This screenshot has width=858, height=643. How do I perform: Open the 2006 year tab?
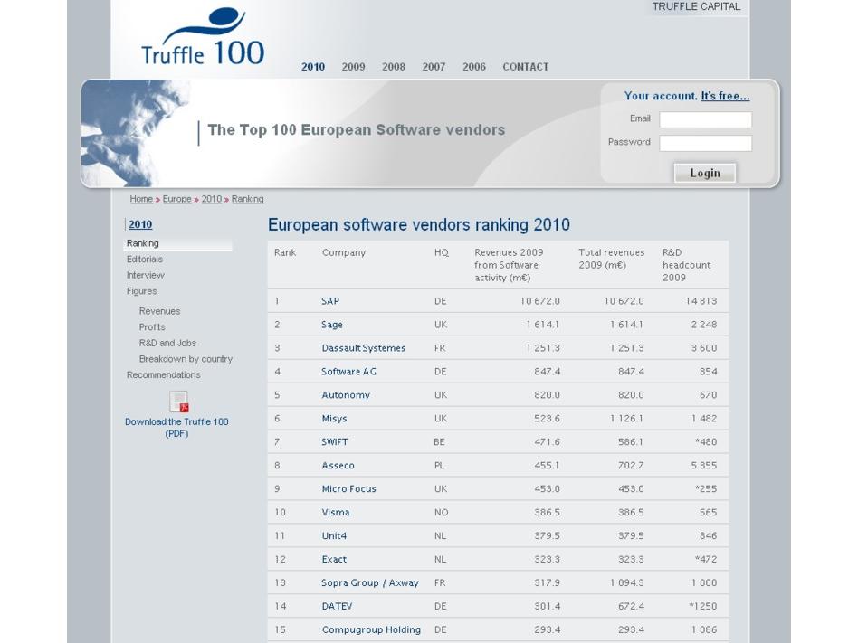tap(474, 67)
